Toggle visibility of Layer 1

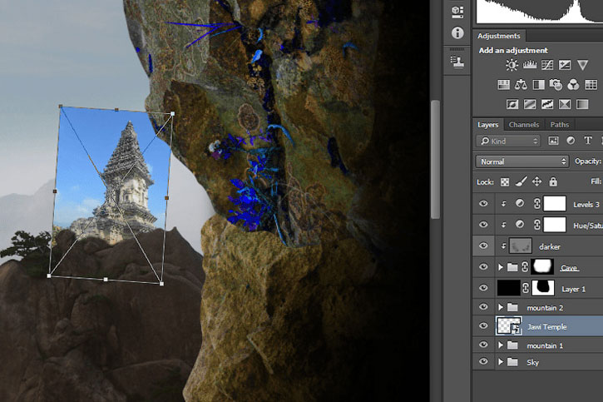point(483,288)
